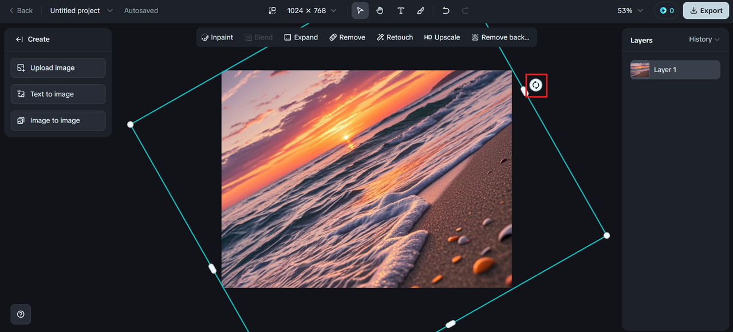Choose Inpaint from the editing toolbar
Screen dimensions: 733x332
[217, 37]
